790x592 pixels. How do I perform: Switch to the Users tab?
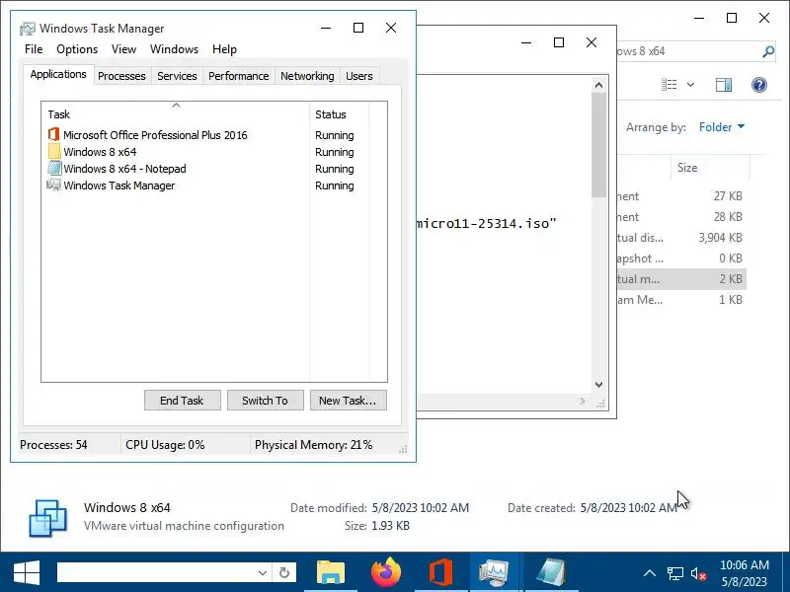(359, 76)
